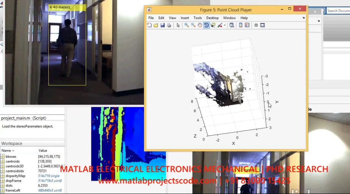Screen dimensions: 350x194
Task: Click the 514x719 single value text
Action: [49, 176]
